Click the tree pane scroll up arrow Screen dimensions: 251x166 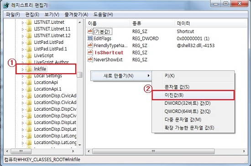80,22
